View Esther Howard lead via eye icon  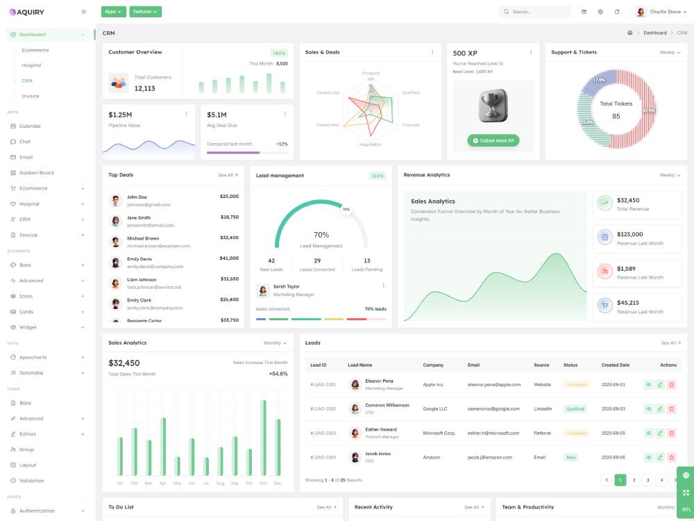pos(649,433)
